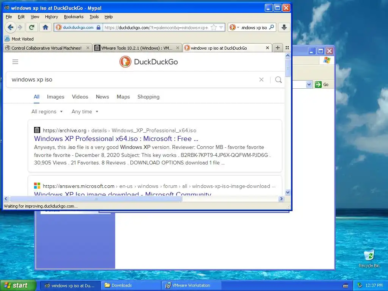Switch to News results
The image size is (388, 291).
[x=102, y=97]
